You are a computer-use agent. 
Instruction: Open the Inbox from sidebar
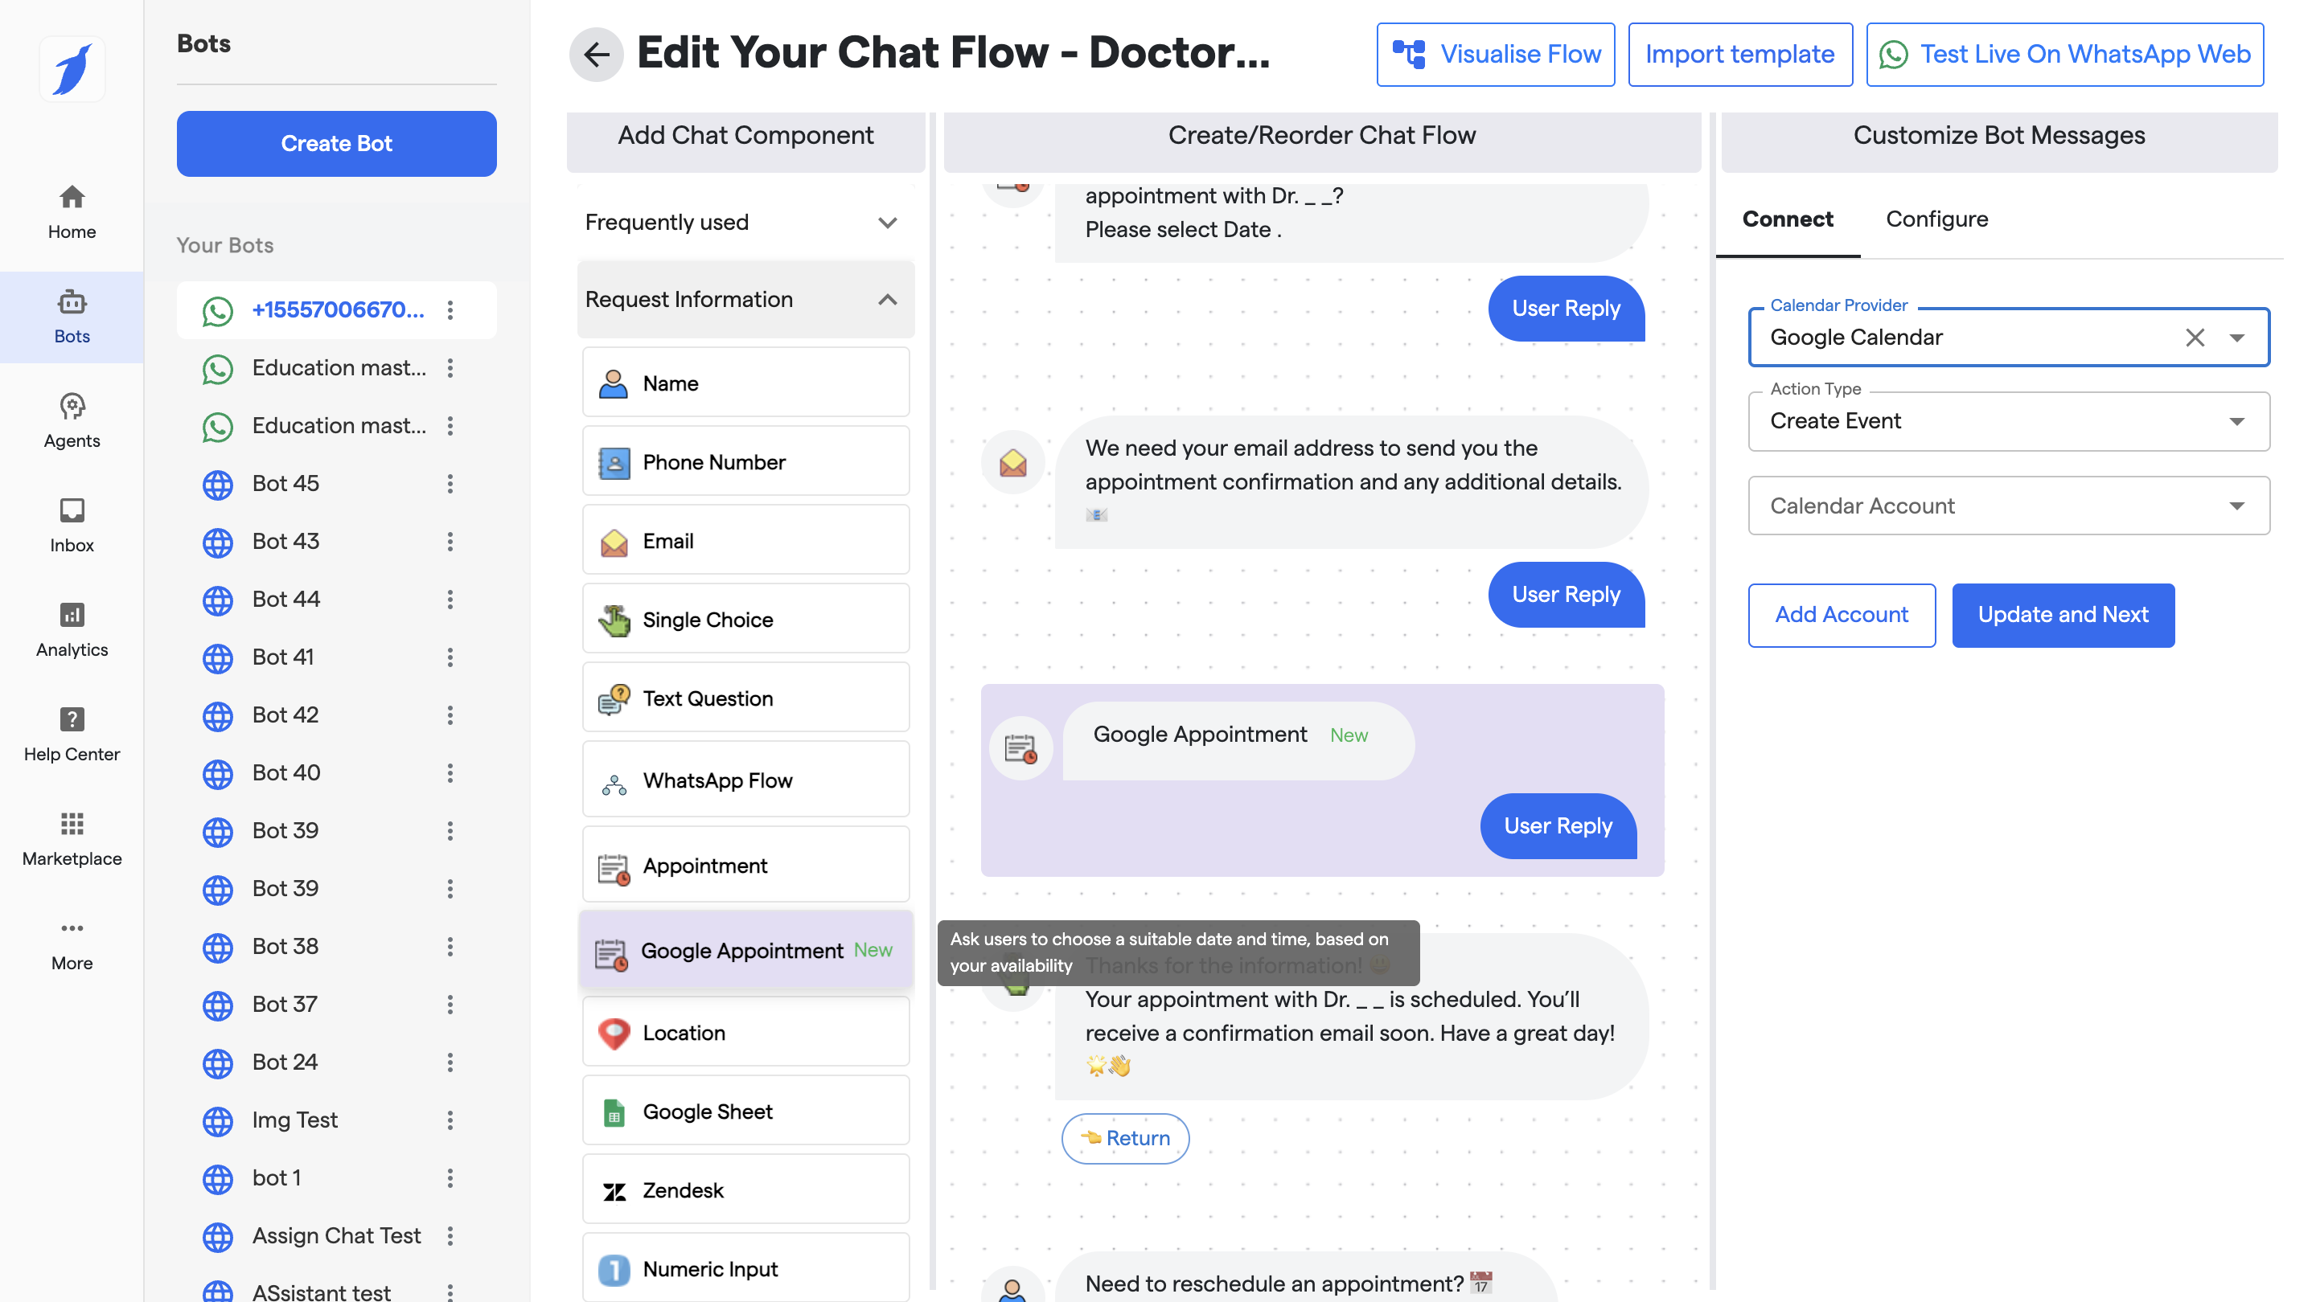(x=72, y=525)
